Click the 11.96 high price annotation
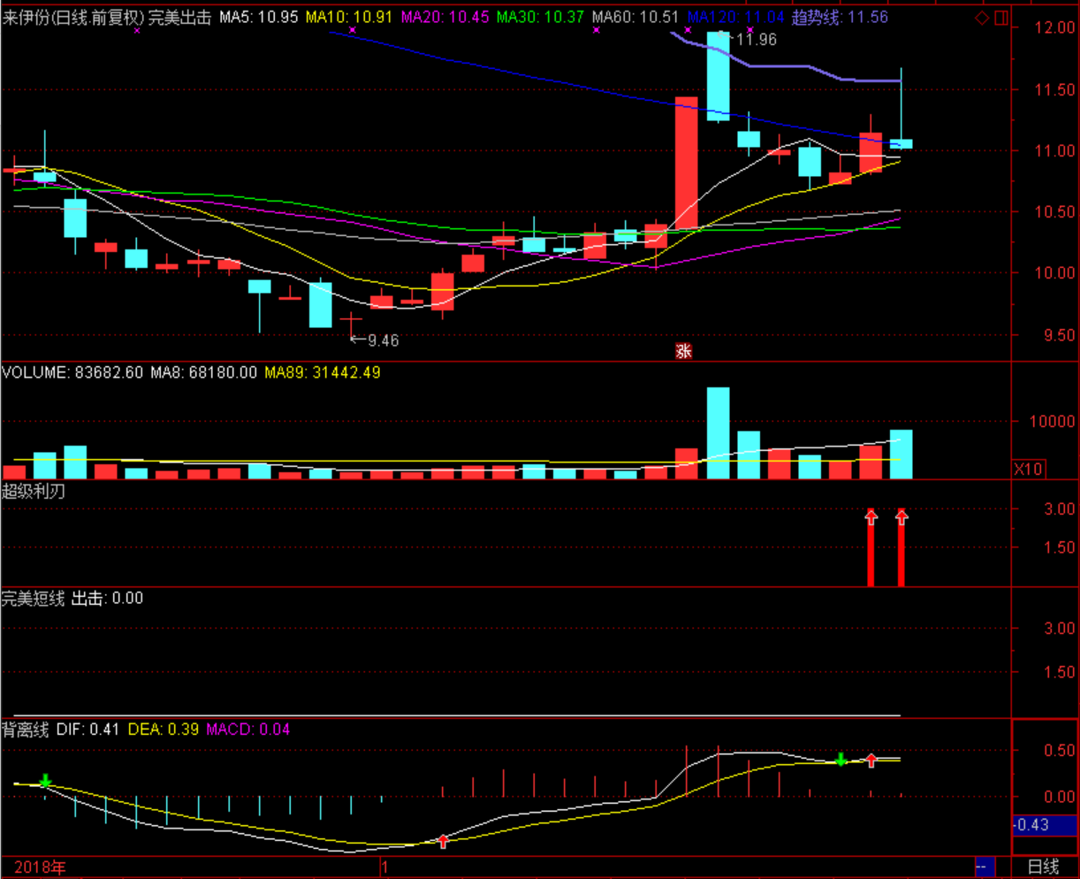 point(756,39)
